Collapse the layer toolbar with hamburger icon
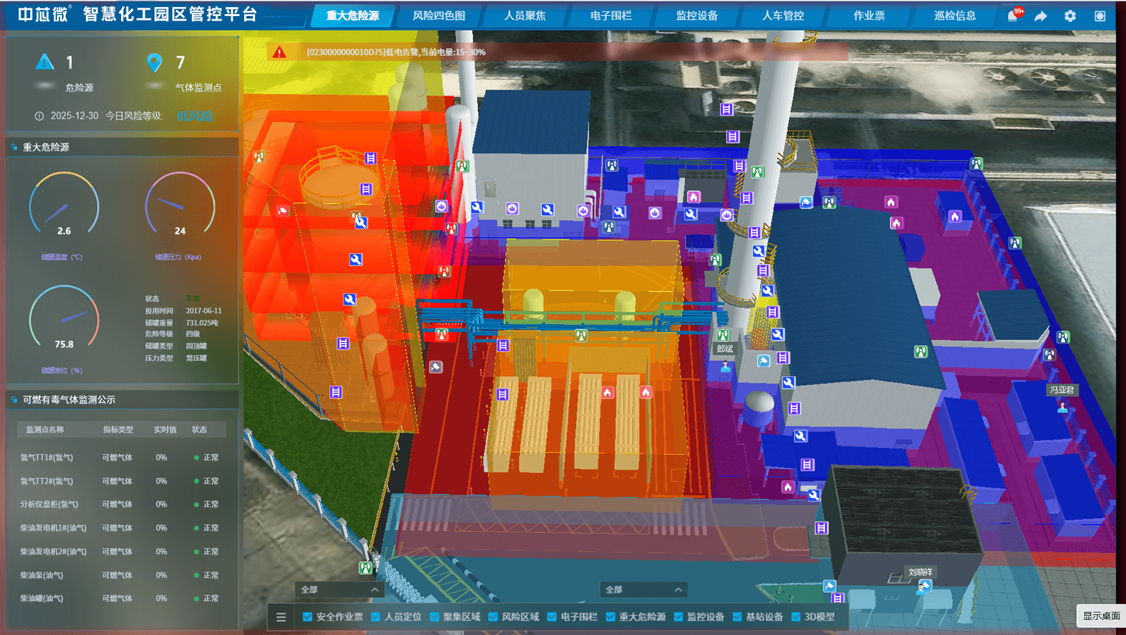Image resolution: width=1126 pixels, height=635 pixels. (281, 617)
